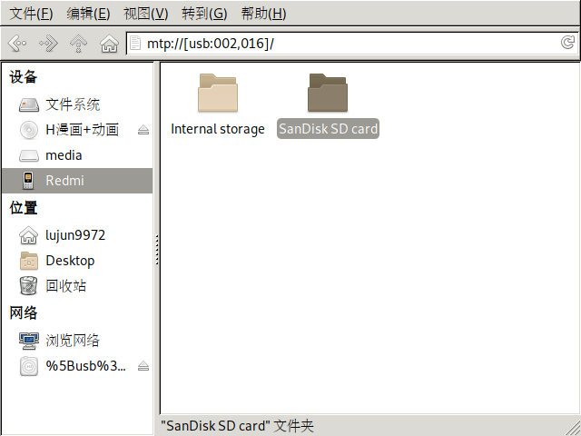Open the 编辑(E) menu
Viewport: 581px width, 436px height.
tap(88, 14)
